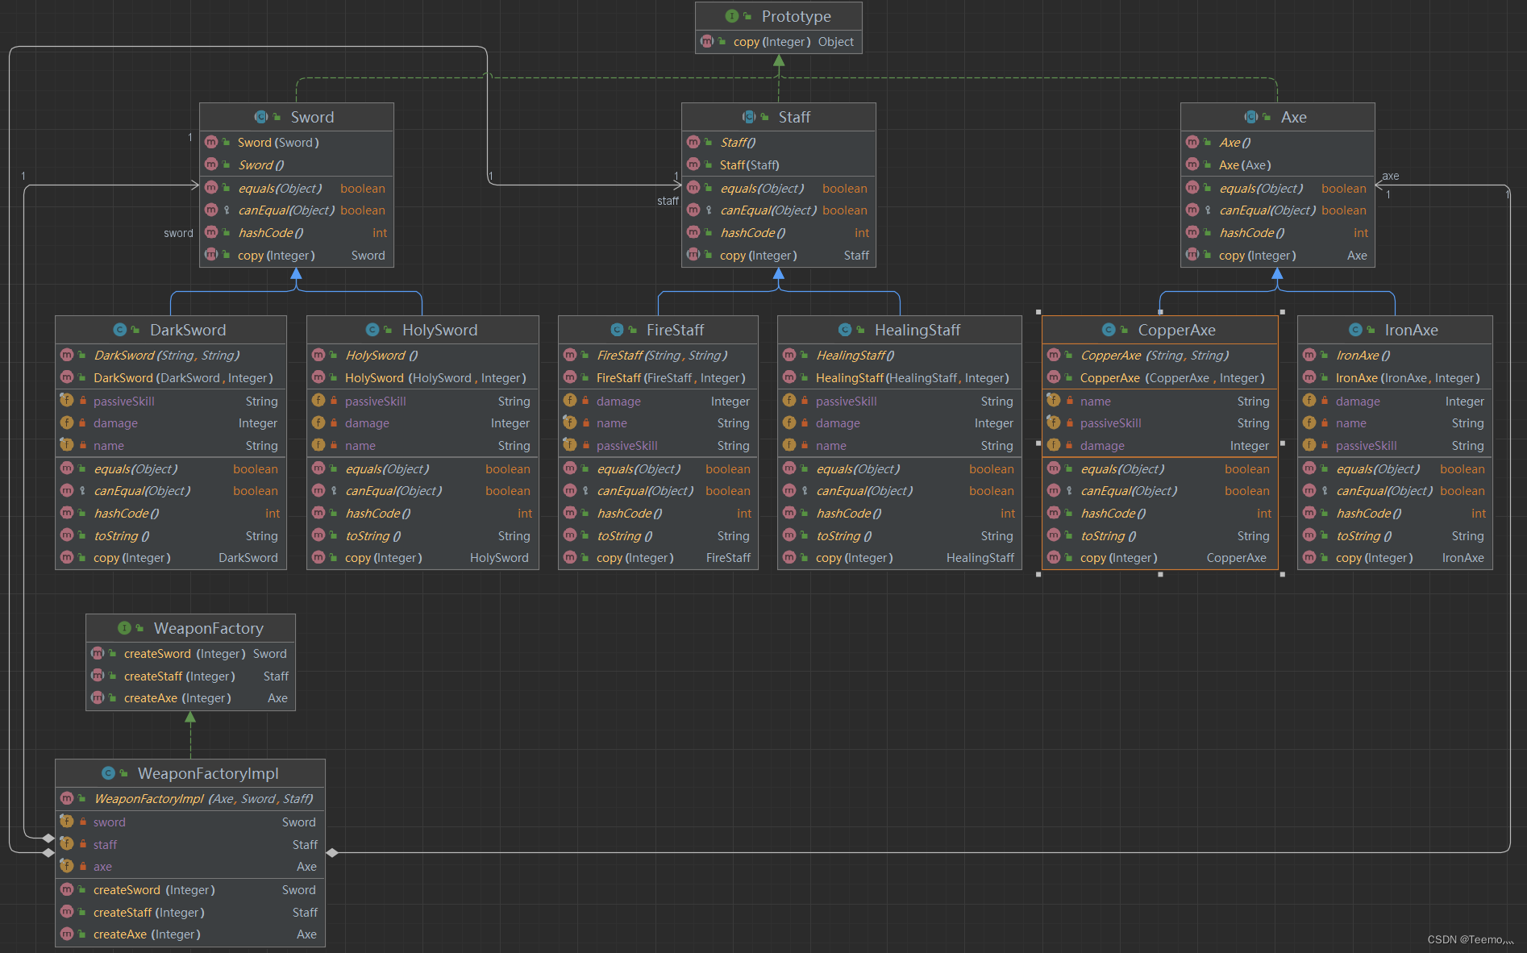Click field icon next to staff in WeaponFactoryImpl

pyautogui.click(x=67, y=844)
